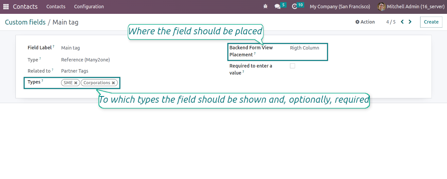Go to previous record arrow

click(402, 22)
